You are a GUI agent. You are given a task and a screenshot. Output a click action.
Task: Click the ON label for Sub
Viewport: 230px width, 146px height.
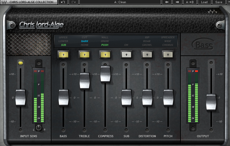126,45
